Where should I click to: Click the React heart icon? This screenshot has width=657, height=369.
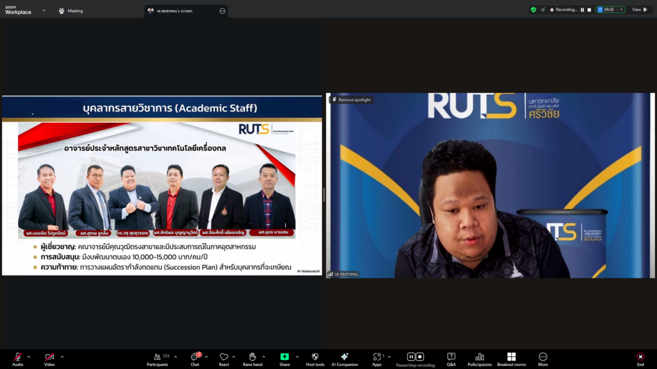pos(223,357)
